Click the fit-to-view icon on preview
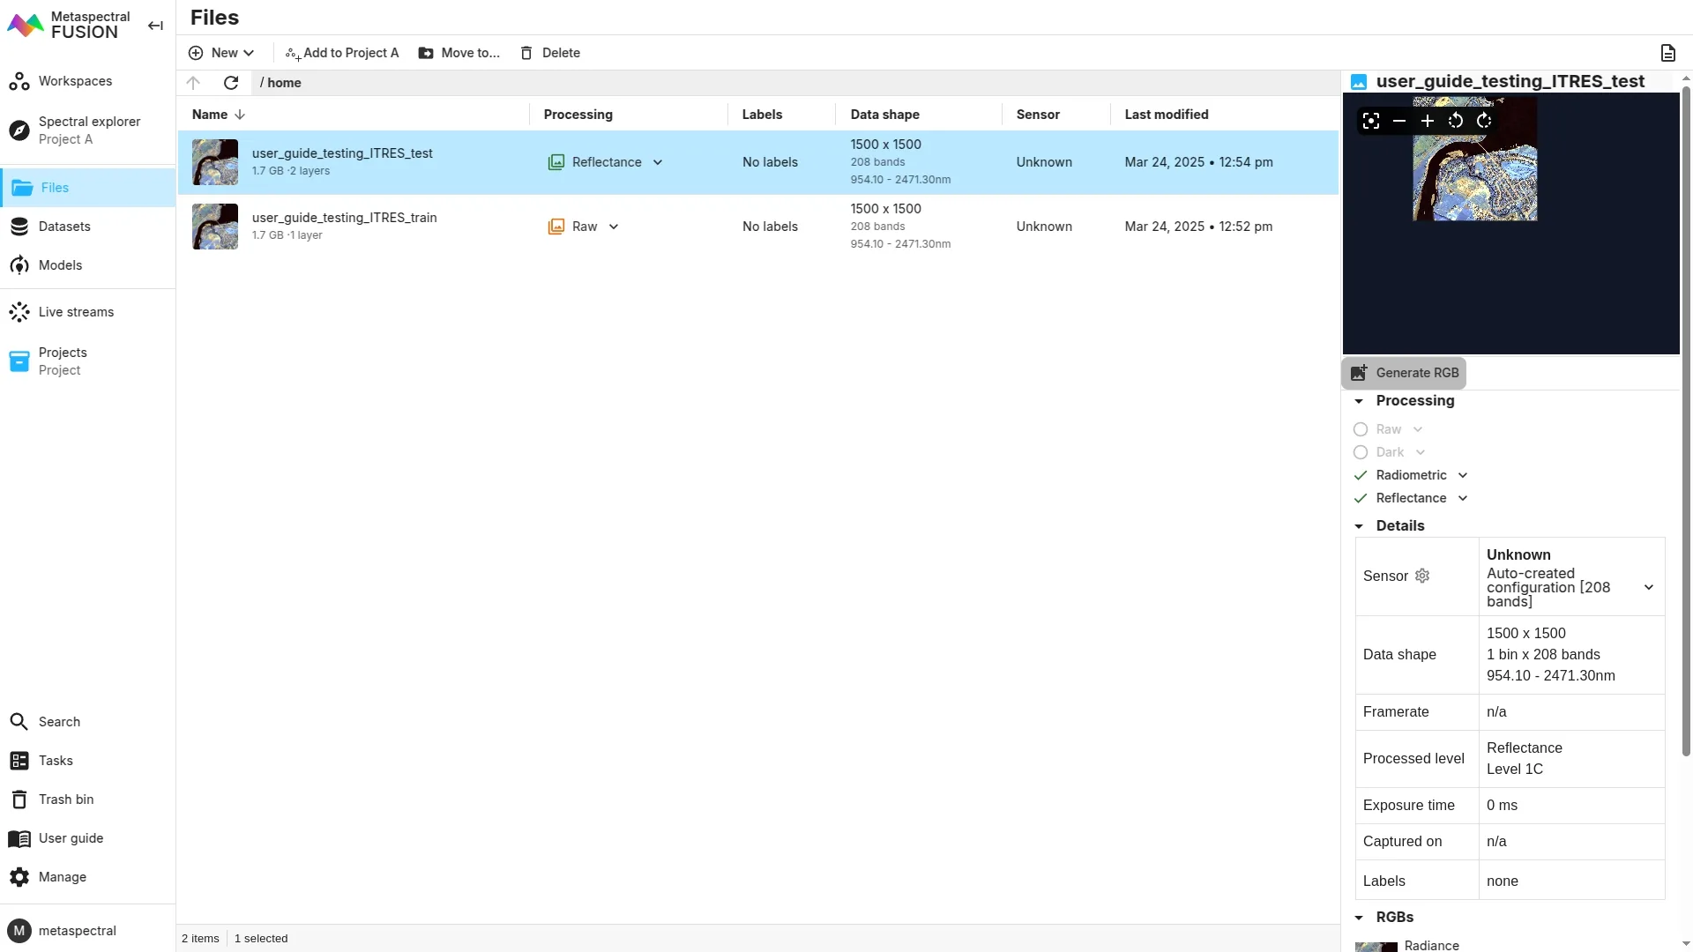 [1371, 121]
